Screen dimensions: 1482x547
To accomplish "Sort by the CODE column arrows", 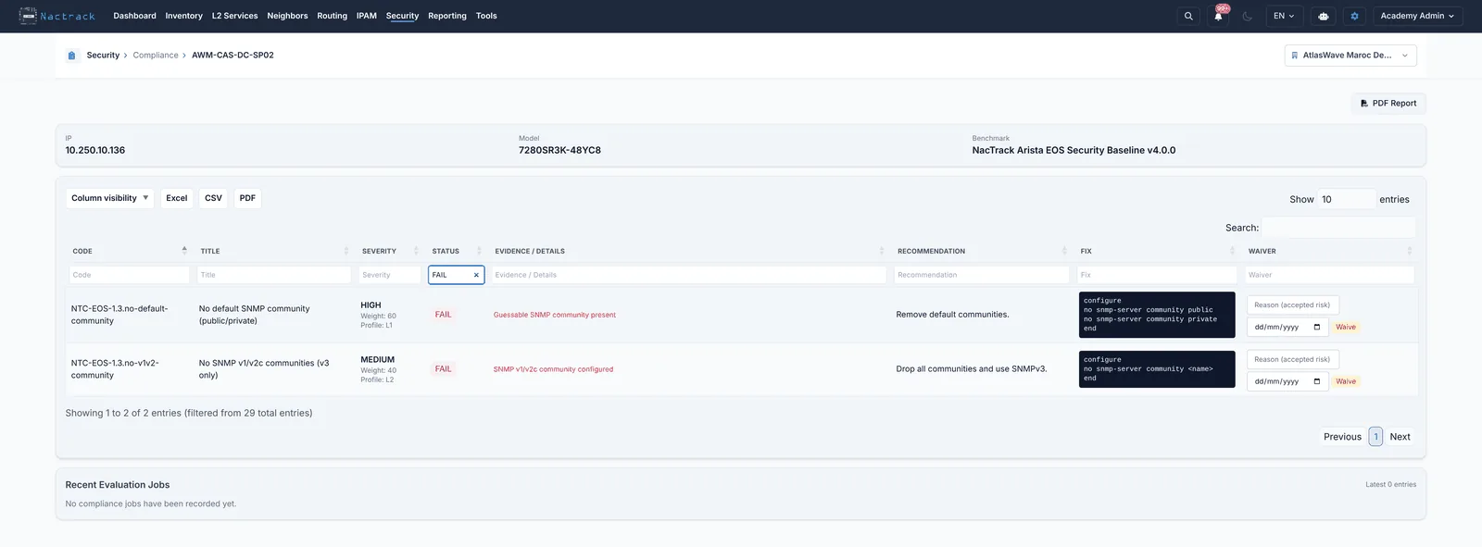I will [x=184, y=251].
